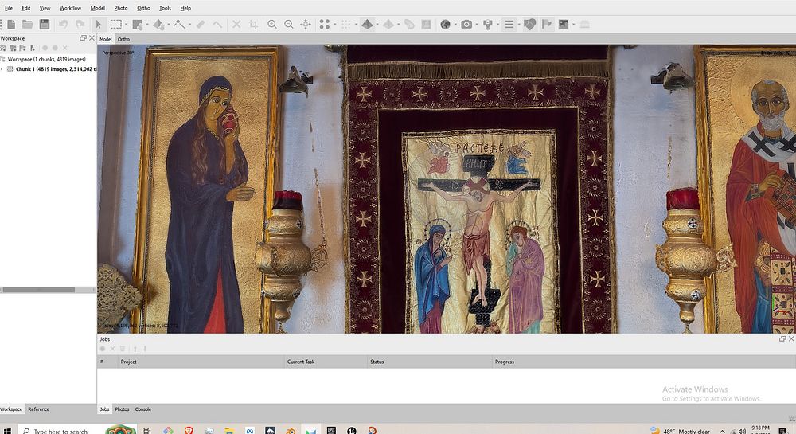Select the Workspace root tree item
796x434 pixels.
point(46,60)
